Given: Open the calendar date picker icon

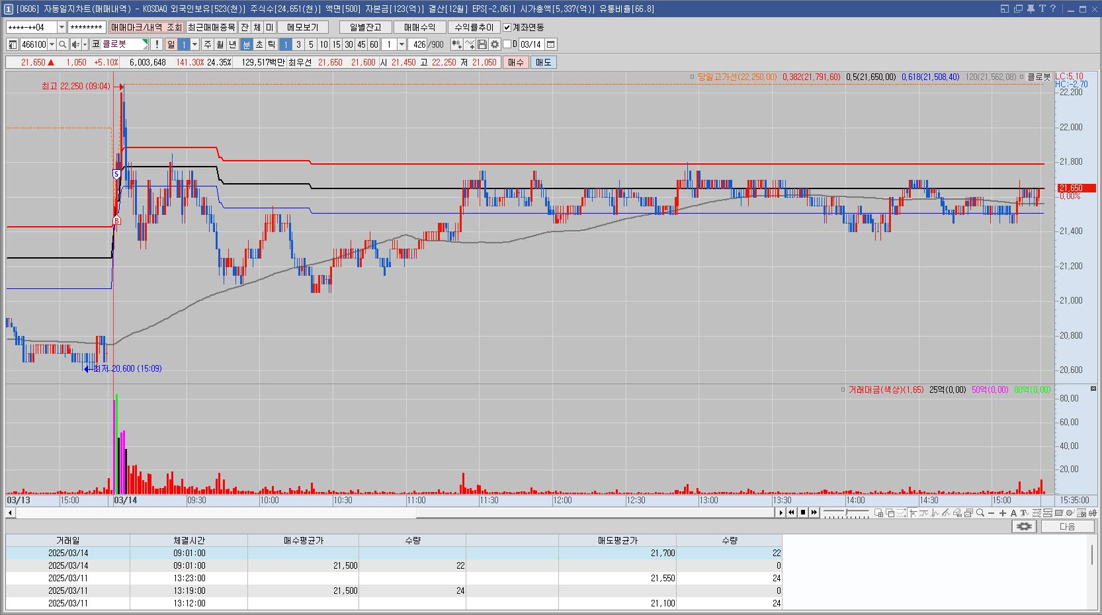Looking at the screenshot, I should pyautogui.click(x=551, y=44).
